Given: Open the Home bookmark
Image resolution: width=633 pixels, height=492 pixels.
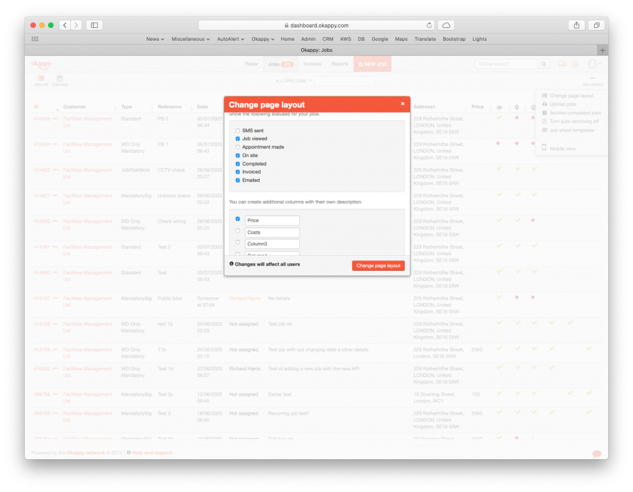Looking at the screenshot, I should tap(287, 39).
